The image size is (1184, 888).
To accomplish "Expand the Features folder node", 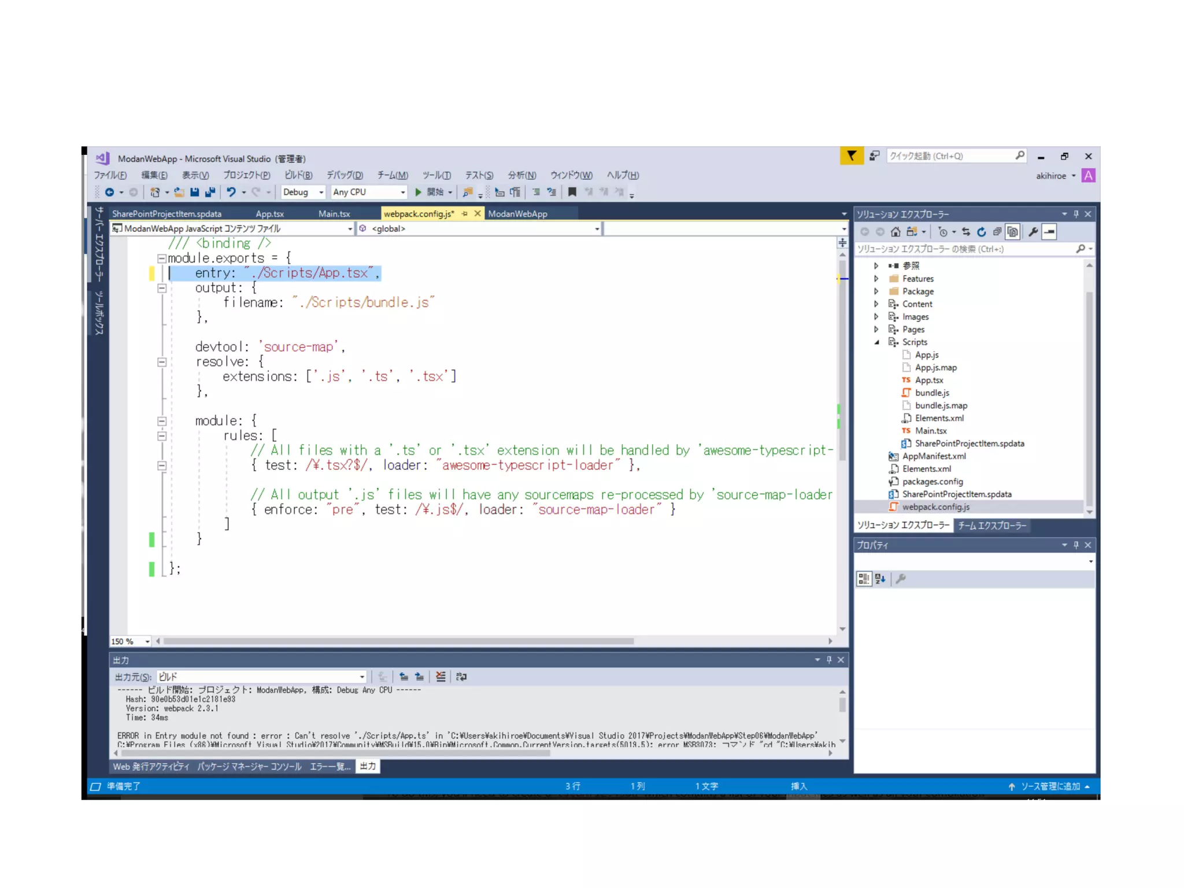I will (x=876, y=279).
